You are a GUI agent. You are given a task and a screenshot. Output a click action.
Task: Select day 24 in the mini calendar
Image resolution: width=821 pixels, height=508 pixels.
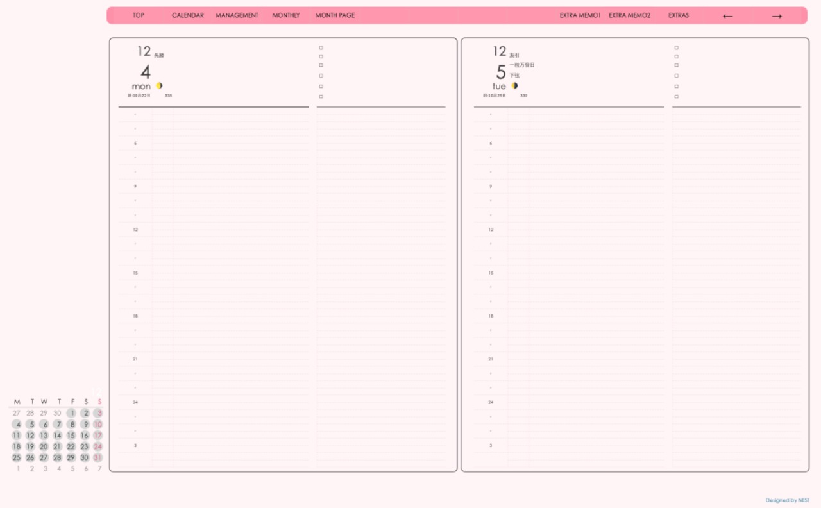[x=98, y=446]
